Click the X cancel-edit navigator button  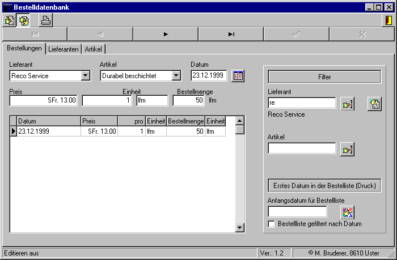click(x=362, y=34)
